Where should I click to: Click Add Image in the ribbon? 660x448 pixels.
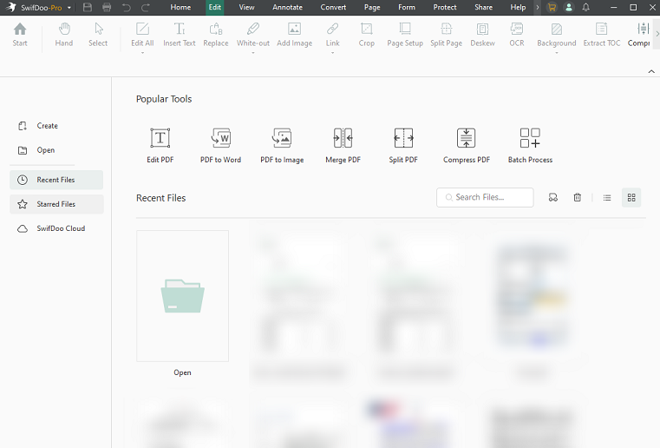tap(295, 35)
